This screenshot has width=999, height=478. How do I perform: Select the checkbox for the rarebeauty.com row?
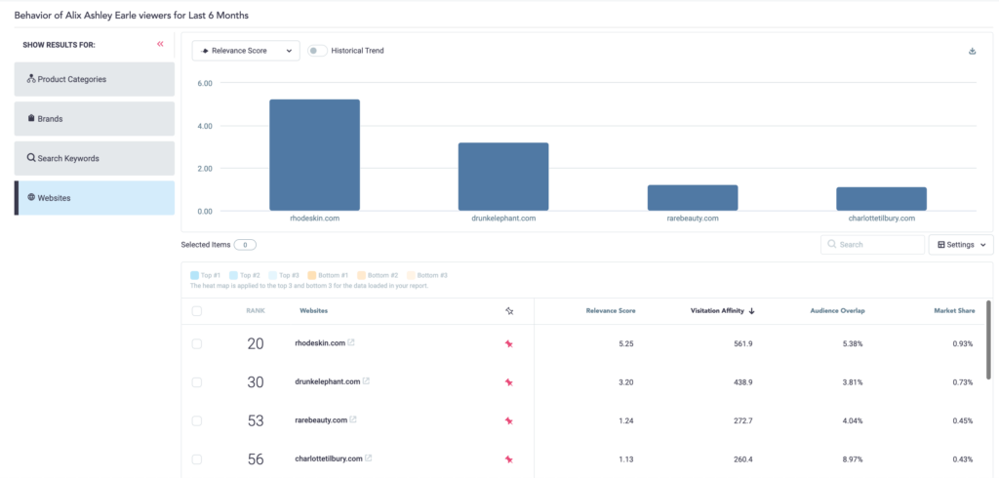point(197,420)
